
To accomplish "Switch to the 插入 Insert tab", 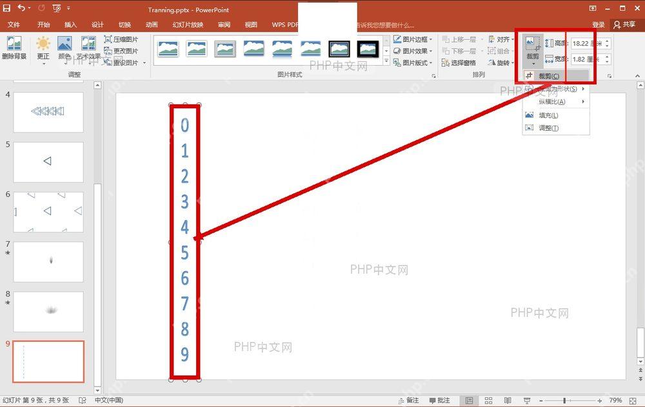I will pyautogui.click(x=71, y=24).
